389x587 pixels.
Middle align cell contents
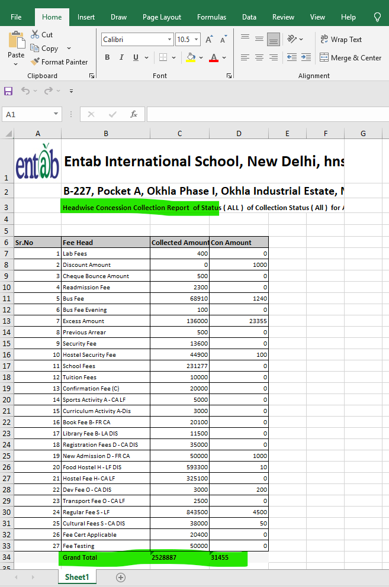point(259,38)
